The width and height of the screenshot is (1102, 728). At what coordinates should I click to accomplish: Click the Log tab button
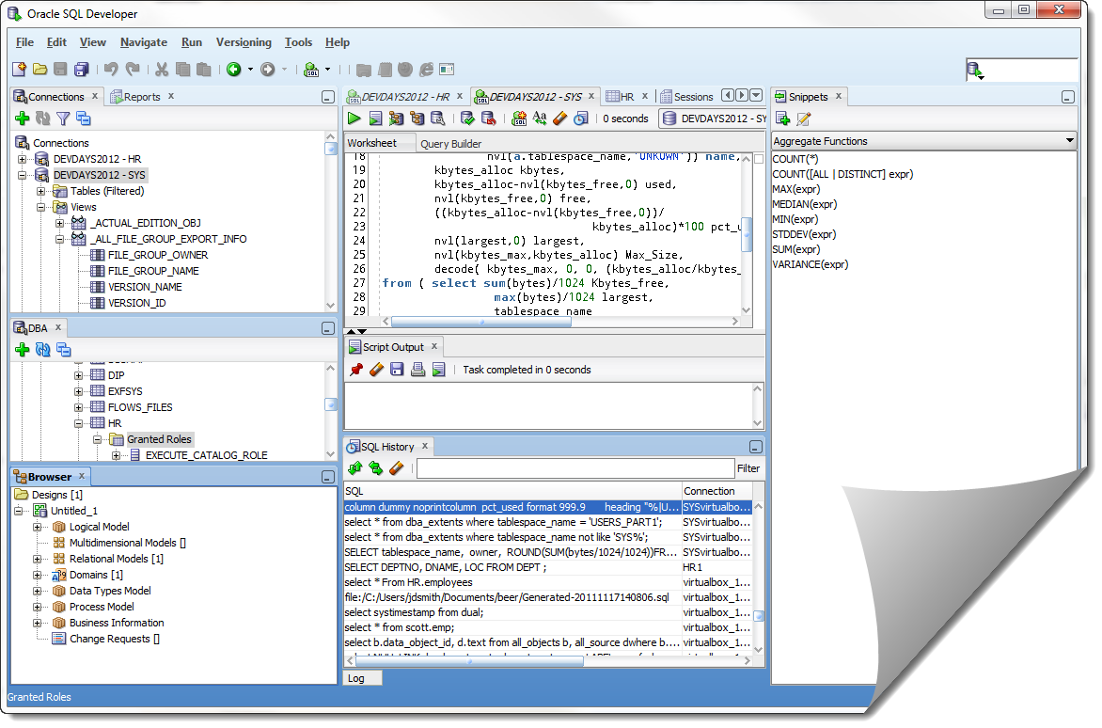(363, 678)
